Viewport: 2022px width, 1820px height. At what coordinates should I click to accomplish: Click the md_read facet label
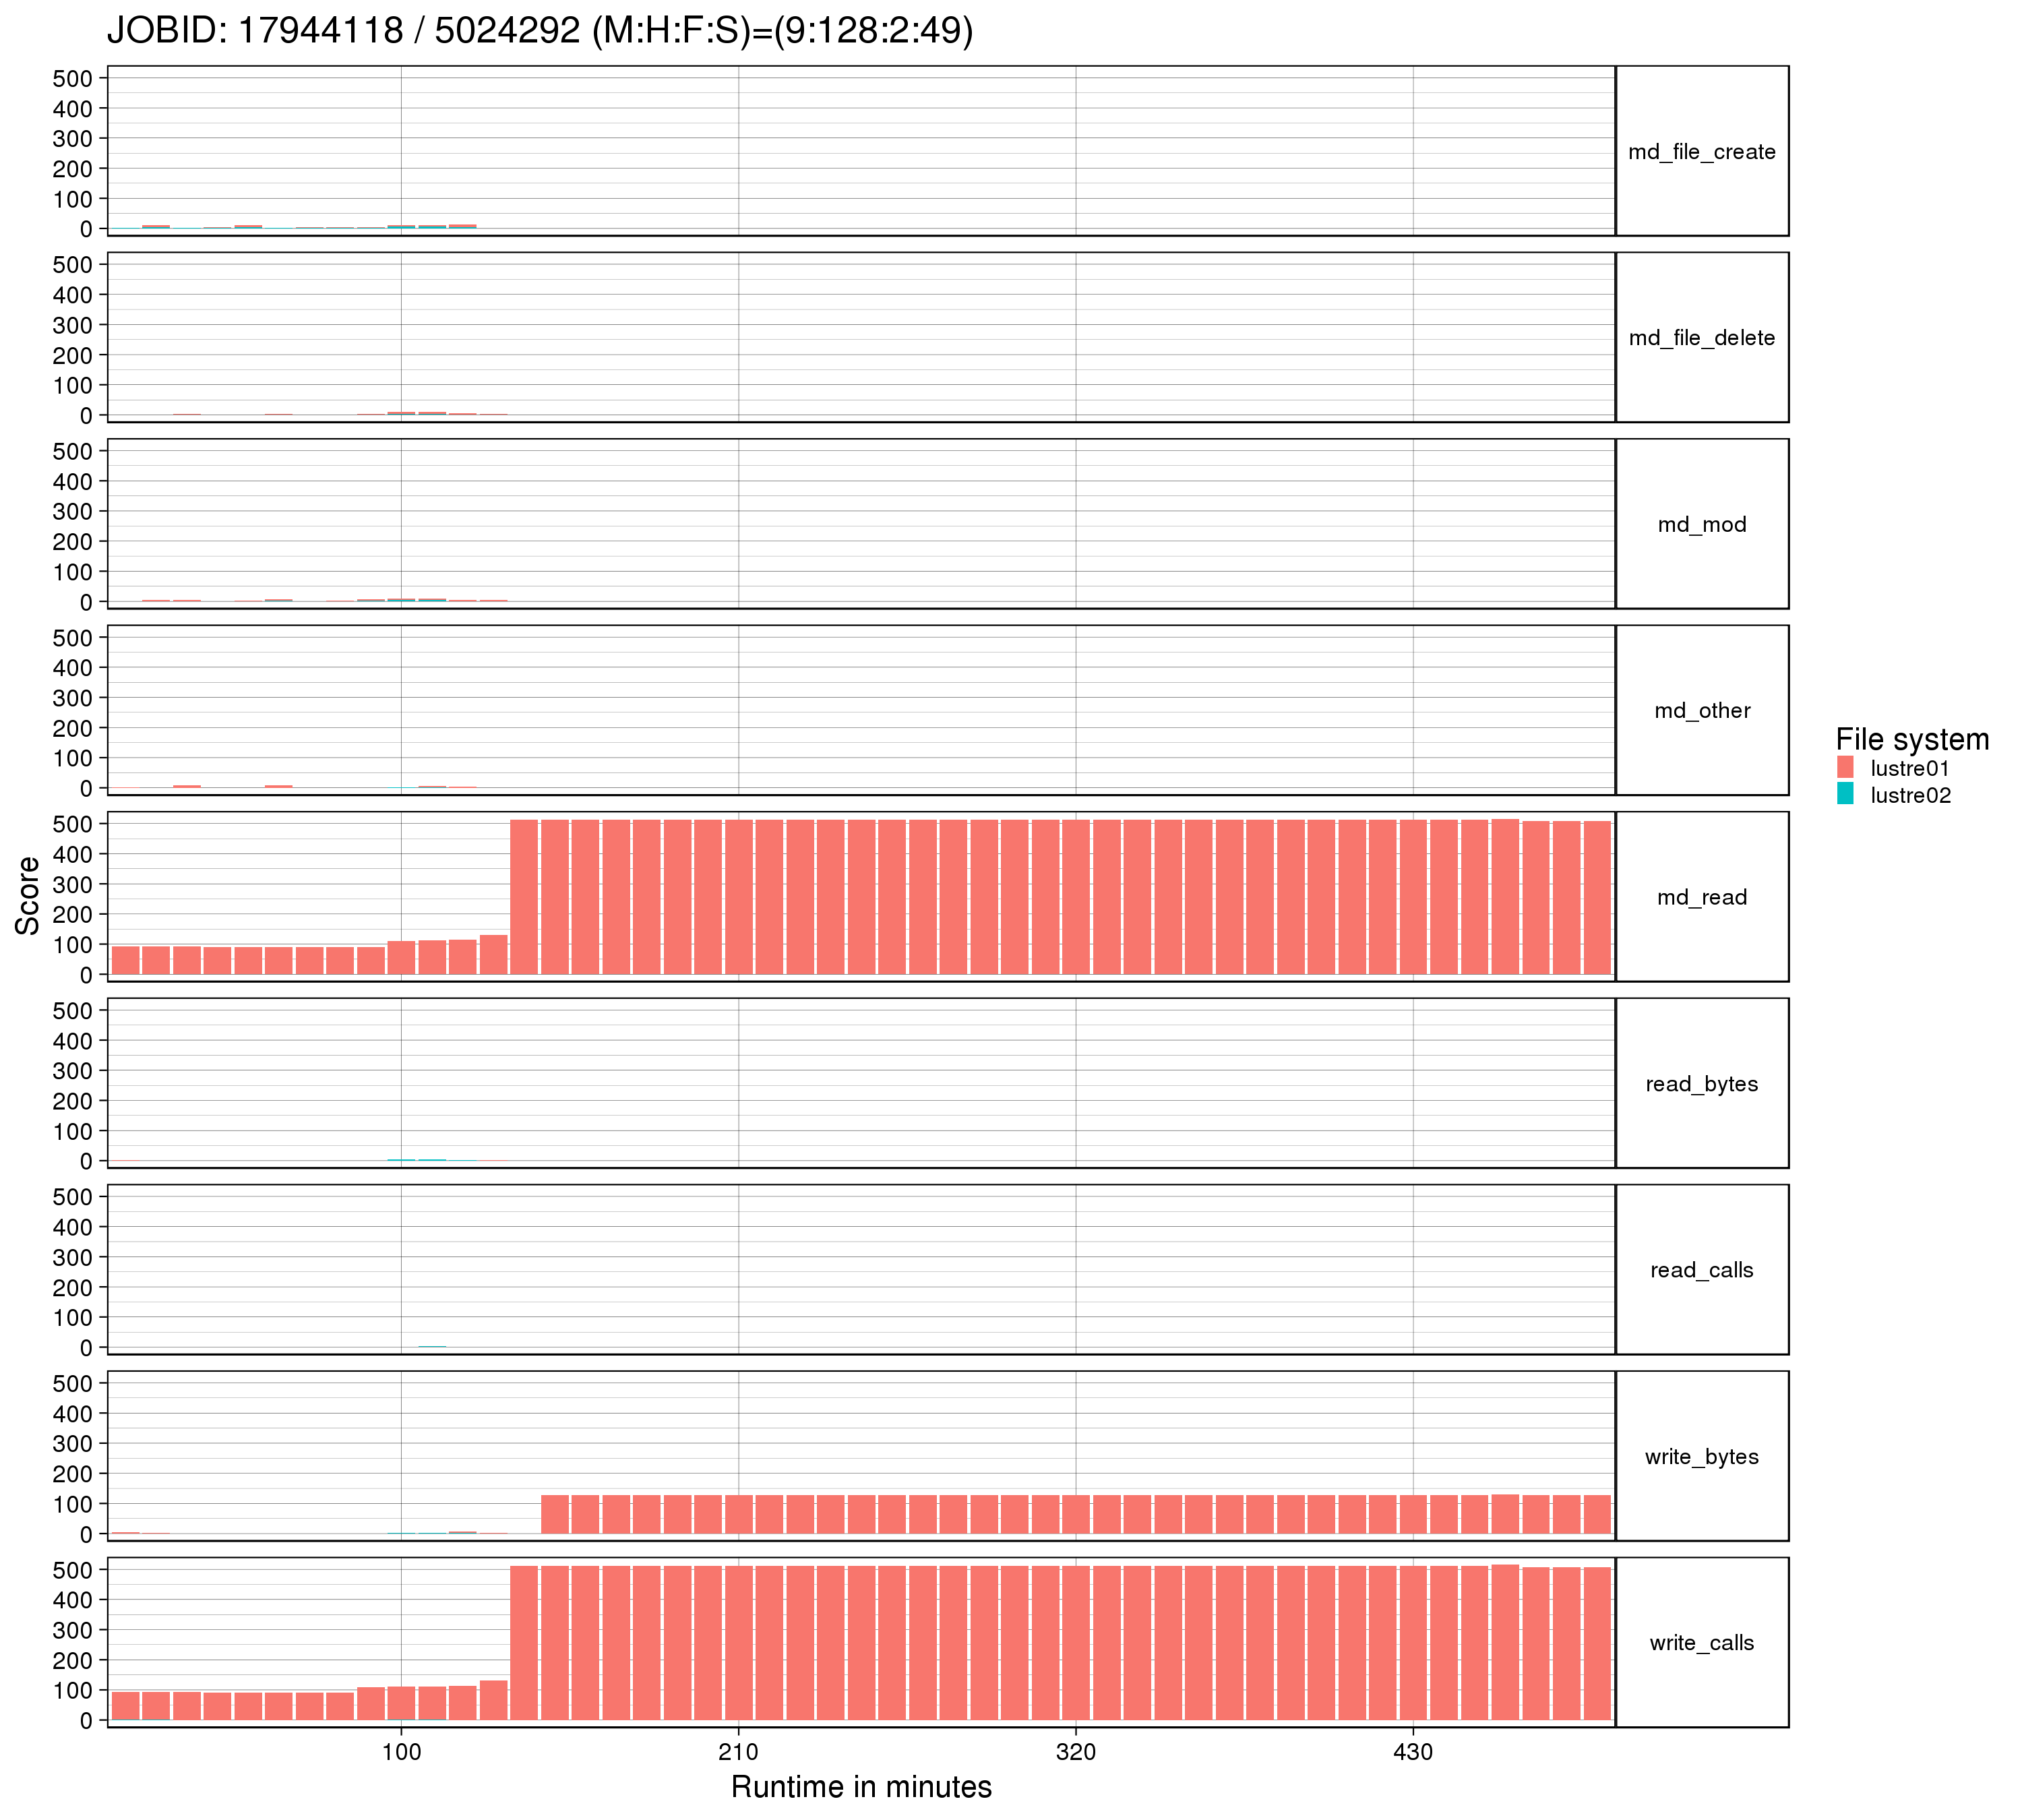(1701, 898)
